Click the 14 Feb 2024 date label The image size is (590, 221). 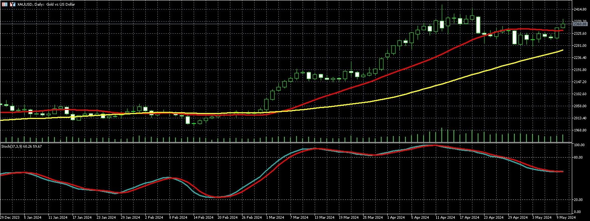coord(203,218)
